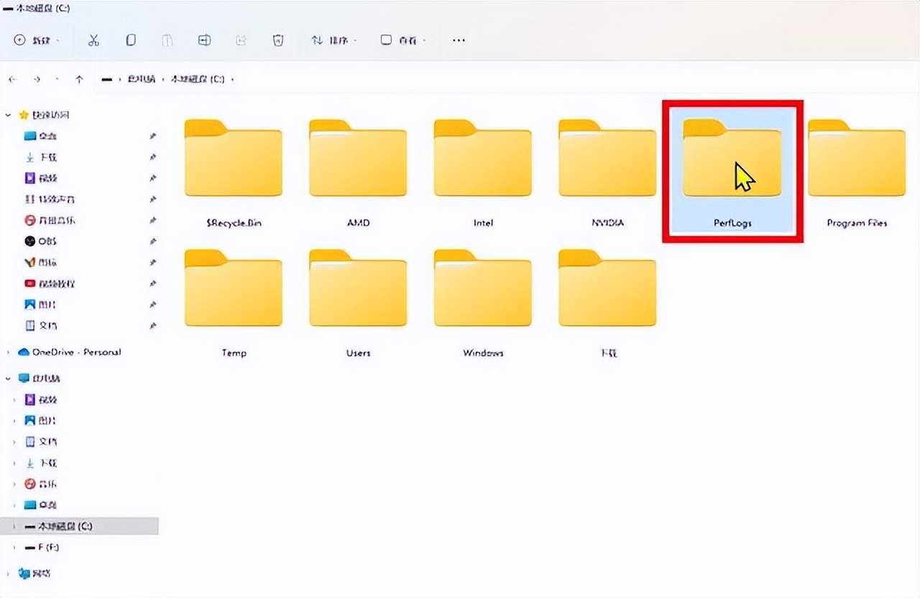Open the See more (...) toolbar menu
Screen dimensions: 920x598
[459, 40]
